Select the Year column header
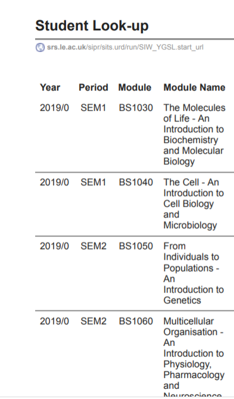The width and height of the screenshot is (234, 399). click(x=50, y=88)
